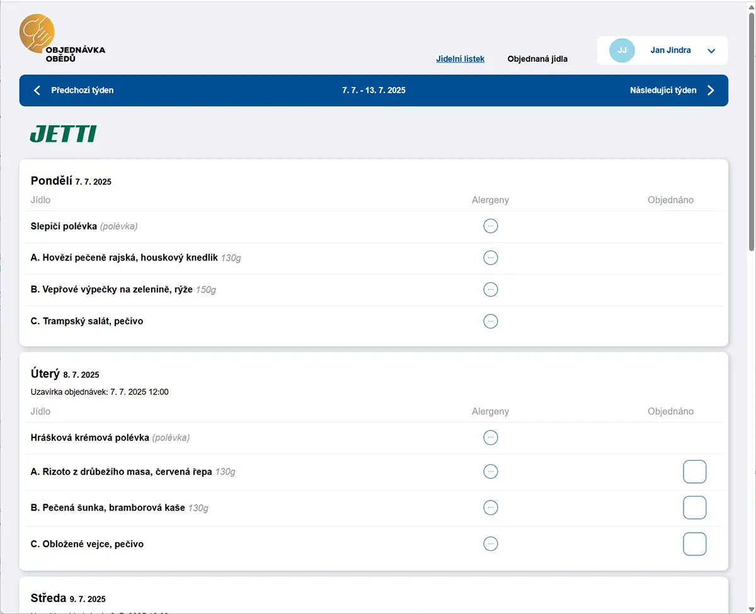Go back to Předchozí týden
This screenshot has height=614, width=756.
tap(74, 90)
